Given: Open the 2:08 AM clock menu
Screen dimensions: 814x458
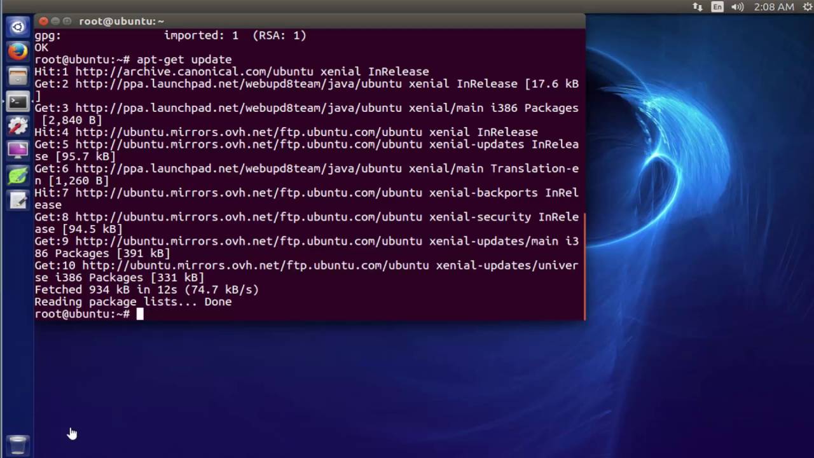Looking at the screenshot, I should 774,7.
